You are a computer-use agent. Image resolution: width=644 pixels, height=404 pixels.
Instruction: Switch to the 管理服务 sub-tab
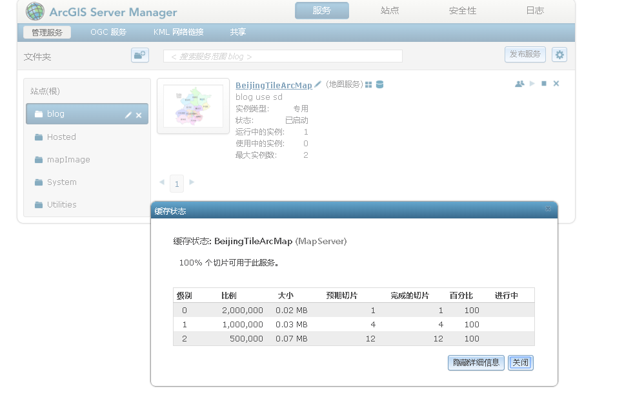pyautogui.click(x=47, y=32)
